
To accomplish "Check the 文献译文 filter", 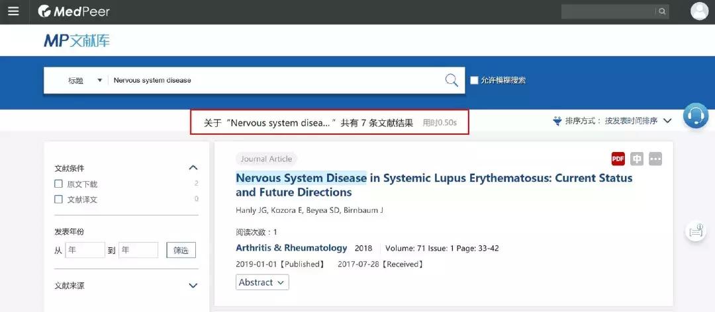I will point(58,199).
